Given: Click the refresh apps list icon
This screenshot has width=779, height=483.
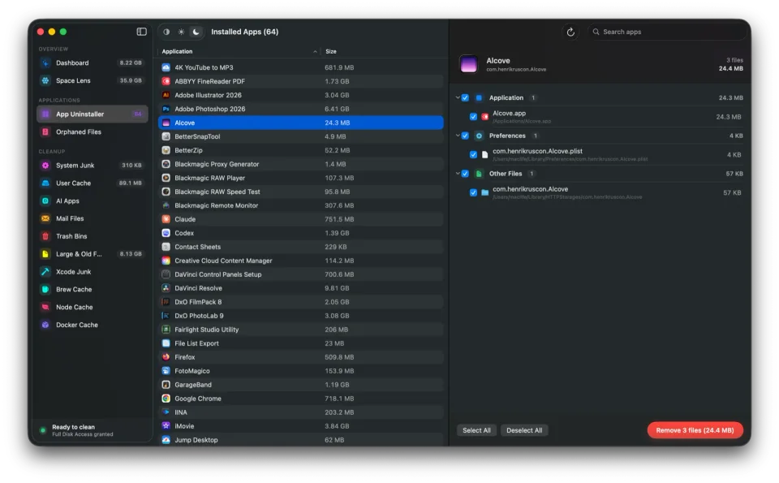Looking at the screenshot, I should 570,32.
